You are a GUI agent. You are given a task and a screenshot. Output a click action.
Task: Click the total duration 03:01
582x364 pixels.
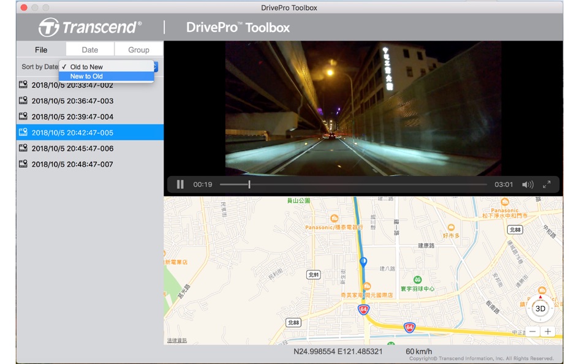coord(504,184)
